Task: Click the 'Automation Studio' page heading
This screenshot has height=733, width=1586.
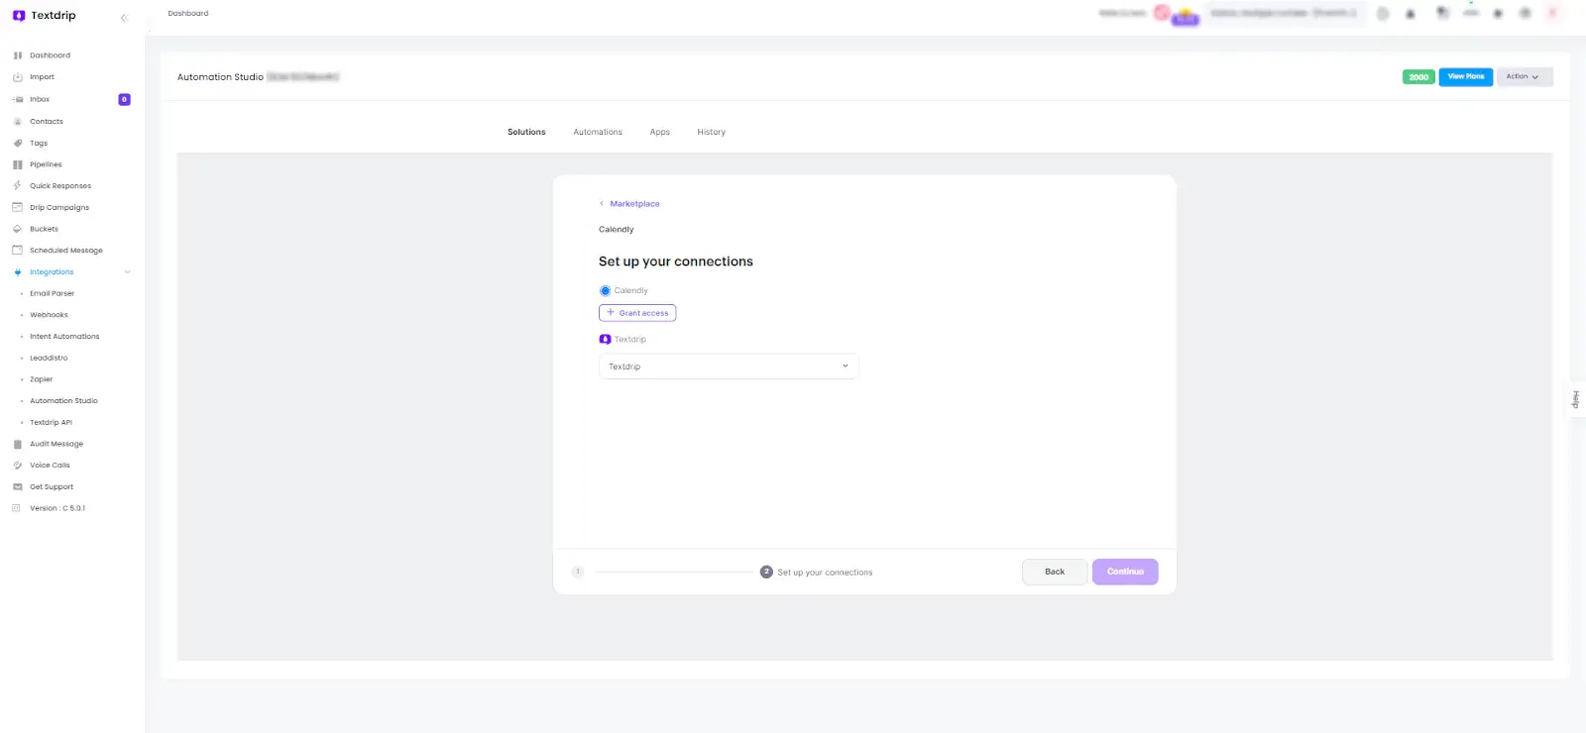Action: [220, 77]
